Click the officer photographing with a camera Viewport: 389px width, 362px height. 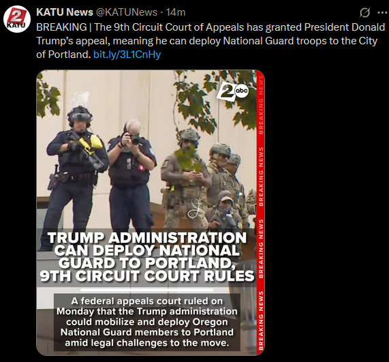pos(131,174)
